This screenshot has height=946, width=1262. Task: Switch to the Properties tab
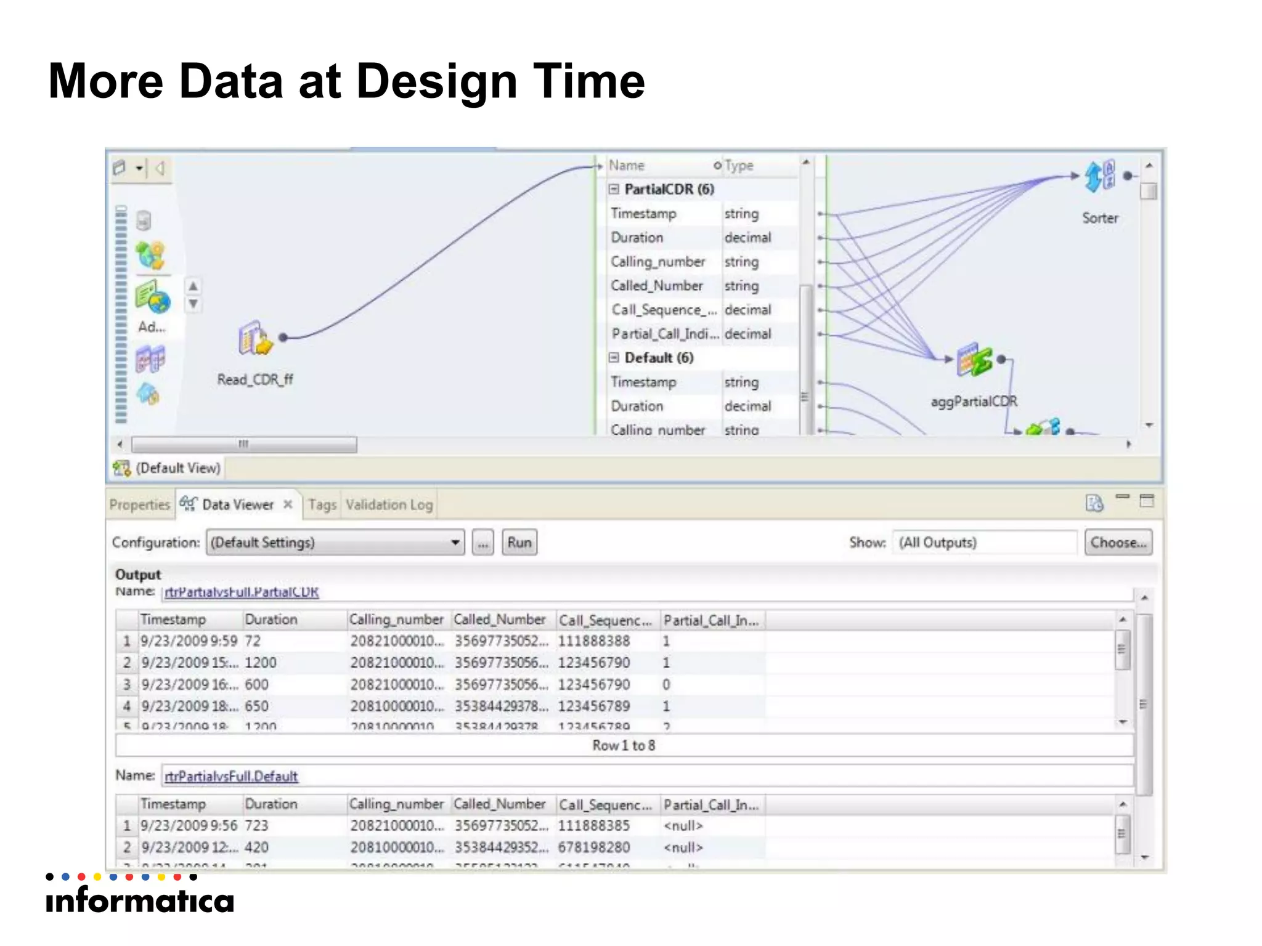click(139, 505)
